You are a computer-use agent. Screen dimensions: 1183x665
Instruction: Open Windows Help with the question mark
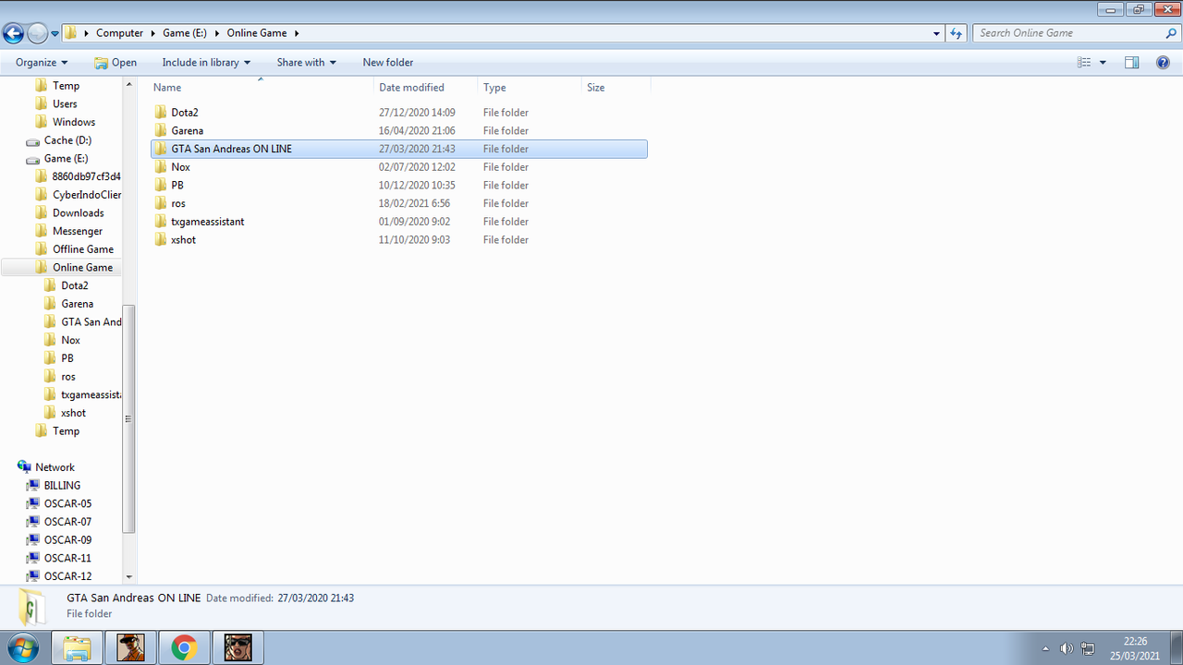pos(1164,63)
